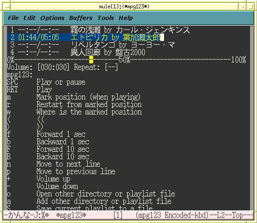Screen dimensions: 257x223
Task: Select track 4 異人回廊 by 盤古2000
Action: (x=78, y=52)
